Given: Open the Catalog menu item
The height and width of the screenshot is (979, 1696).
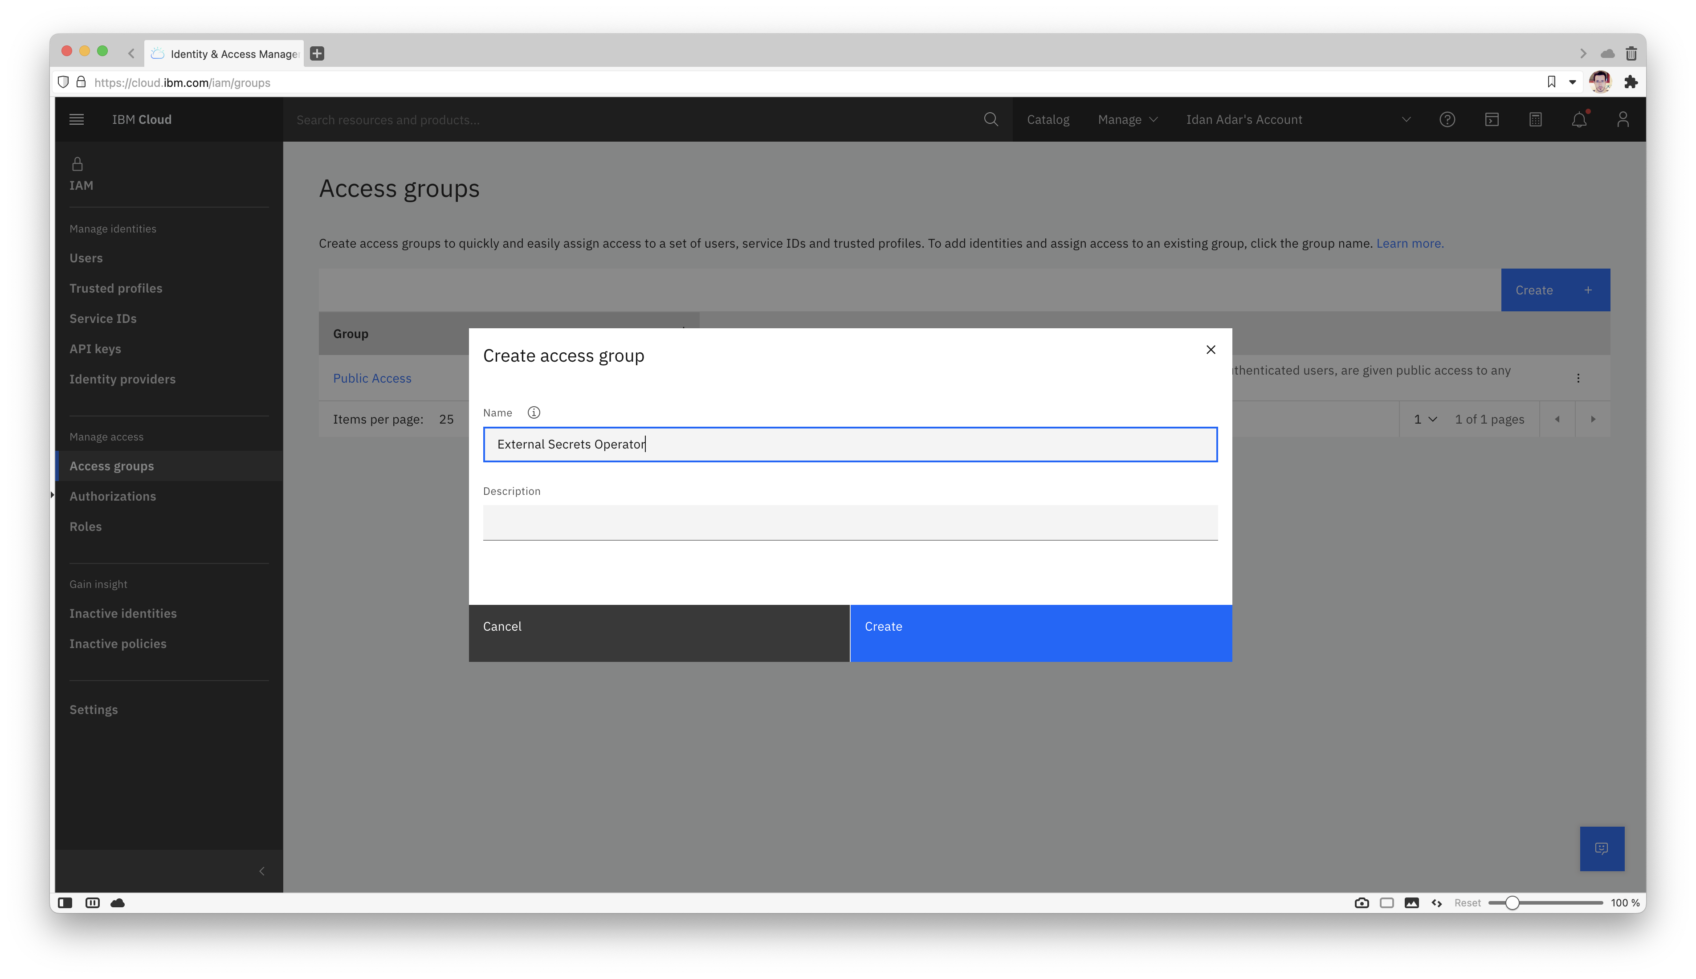Looking at the screenshot, I should (x=1048, y=120).
